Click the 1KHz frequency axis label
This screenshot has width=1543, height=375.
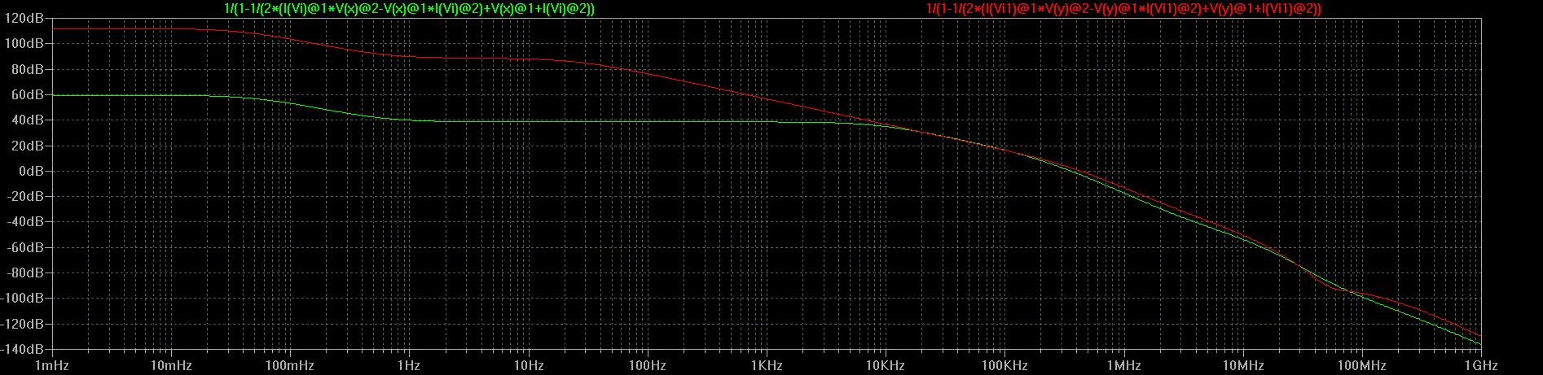click(767, 366)
